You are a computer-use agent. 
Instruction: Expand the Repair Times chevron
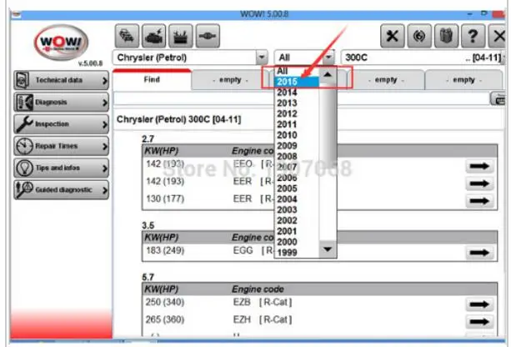click(x=104, y=146)
